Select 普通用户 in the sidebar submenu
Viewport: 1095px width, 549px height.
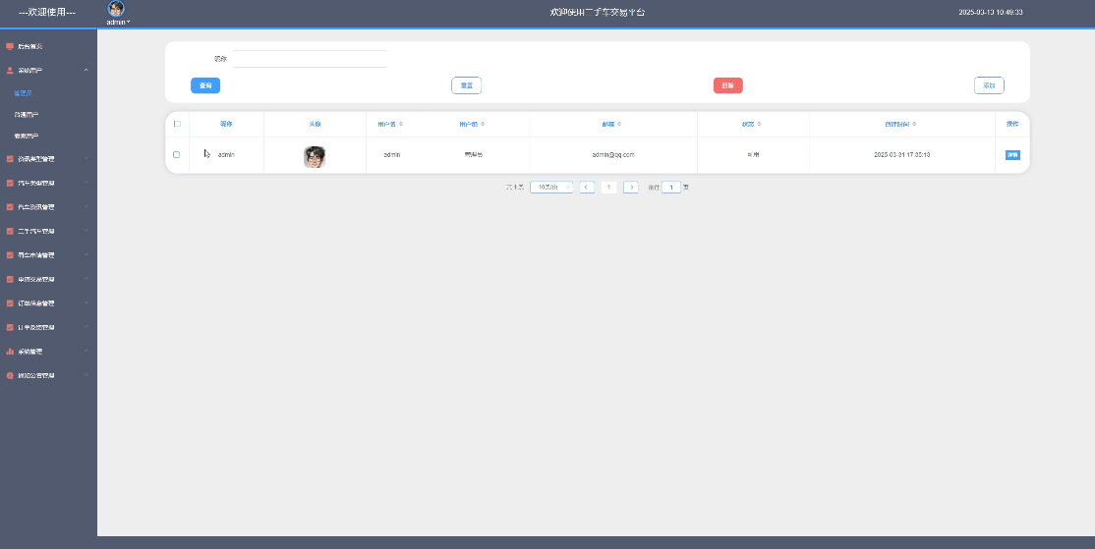27,114
